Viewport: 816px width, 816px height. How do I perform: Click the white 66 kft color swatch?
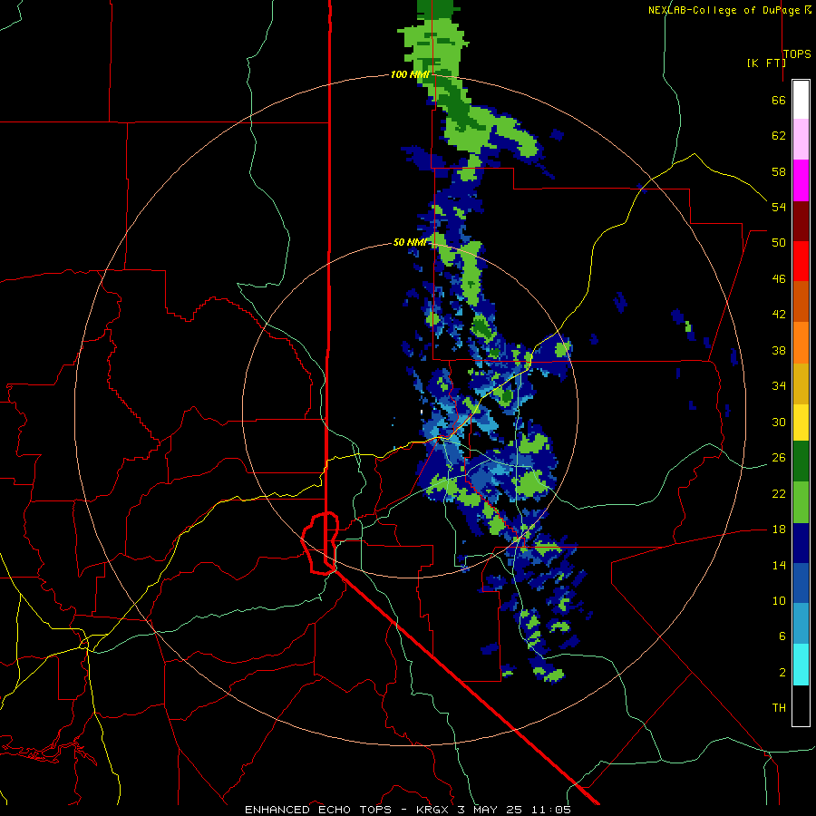click(x=801, y=100)
